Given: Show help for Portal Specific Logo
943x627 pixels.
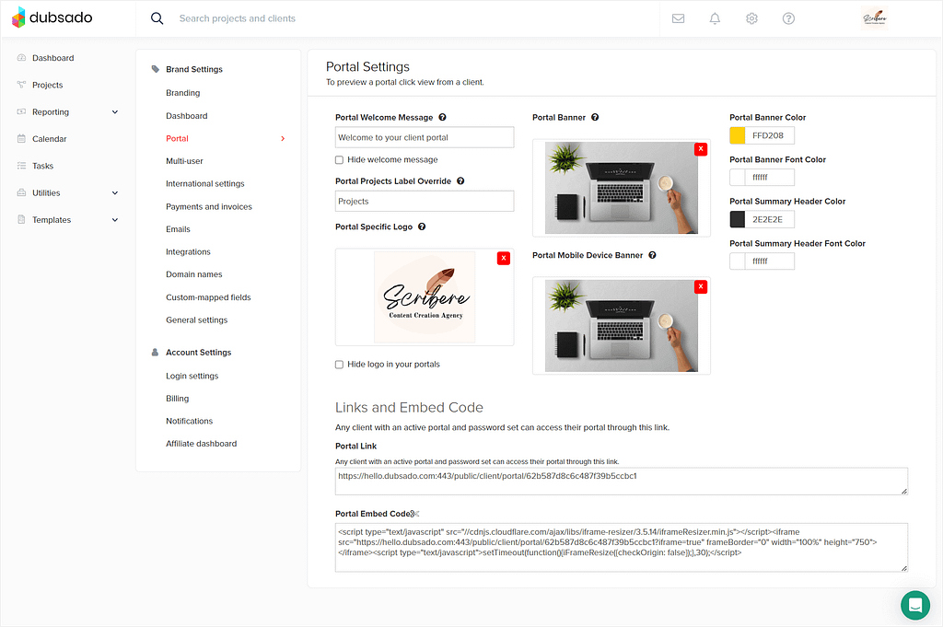Looking at the screenshot, I should pos(422,226).
